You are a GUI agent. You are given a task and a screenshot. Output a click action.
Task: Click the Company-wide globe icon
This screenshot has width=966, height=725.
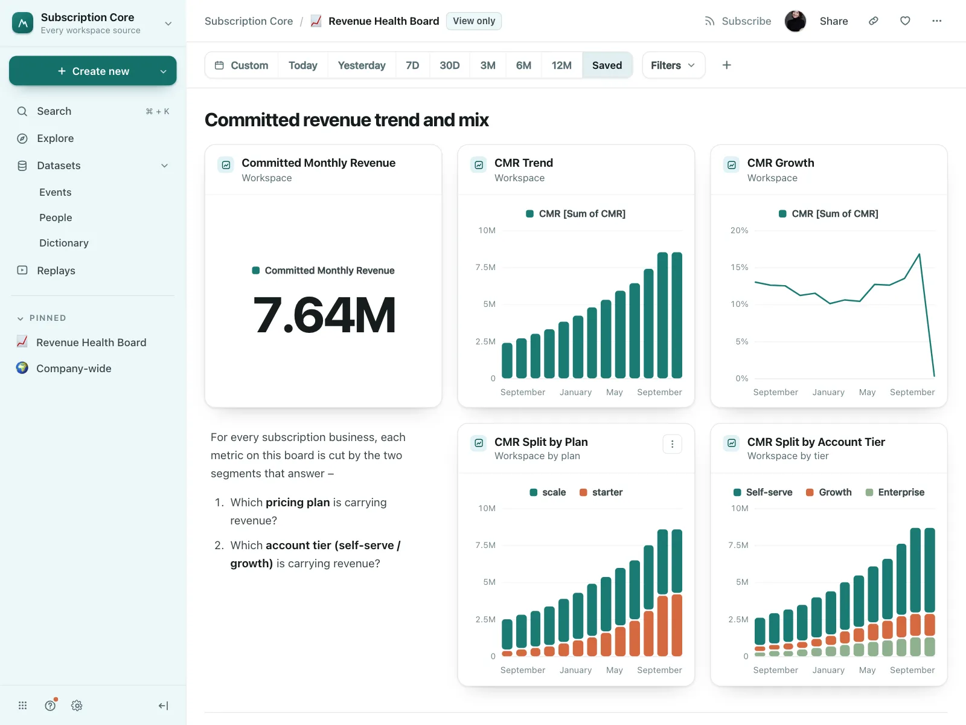coord(22,368)
